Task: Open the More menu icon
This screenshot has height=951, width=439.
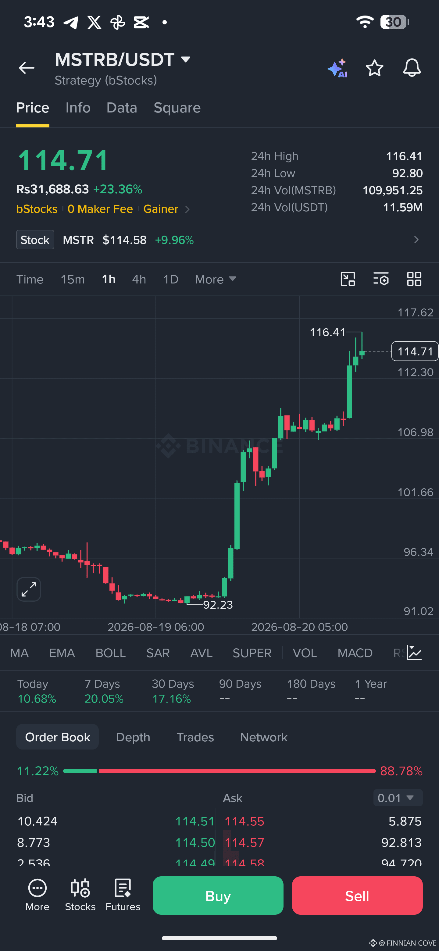Action: click(37, 895)
